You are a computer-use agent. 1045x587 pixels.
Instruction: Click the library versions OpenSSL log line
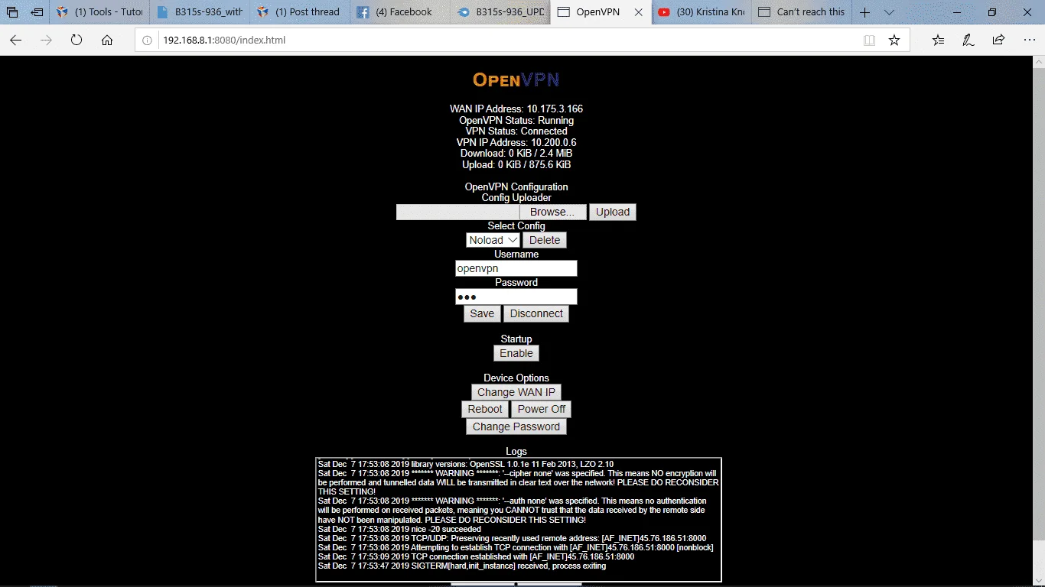tap(465, 464)
